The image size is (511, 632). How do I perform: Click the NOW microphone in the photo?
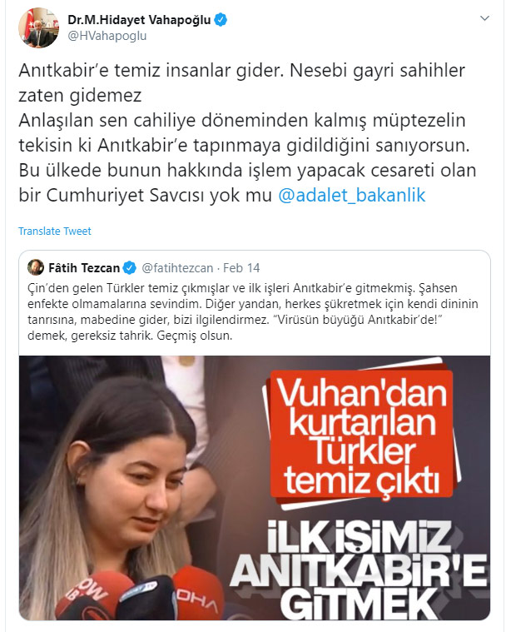pyautogui.click(x=91, y=596)
